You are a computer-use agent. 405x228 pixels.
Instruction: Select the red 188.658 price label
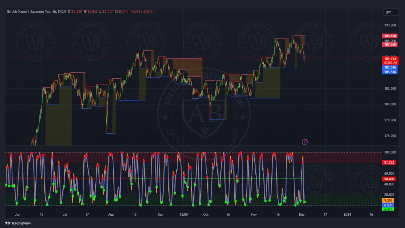pyautogui.click(x=390, y=36)
